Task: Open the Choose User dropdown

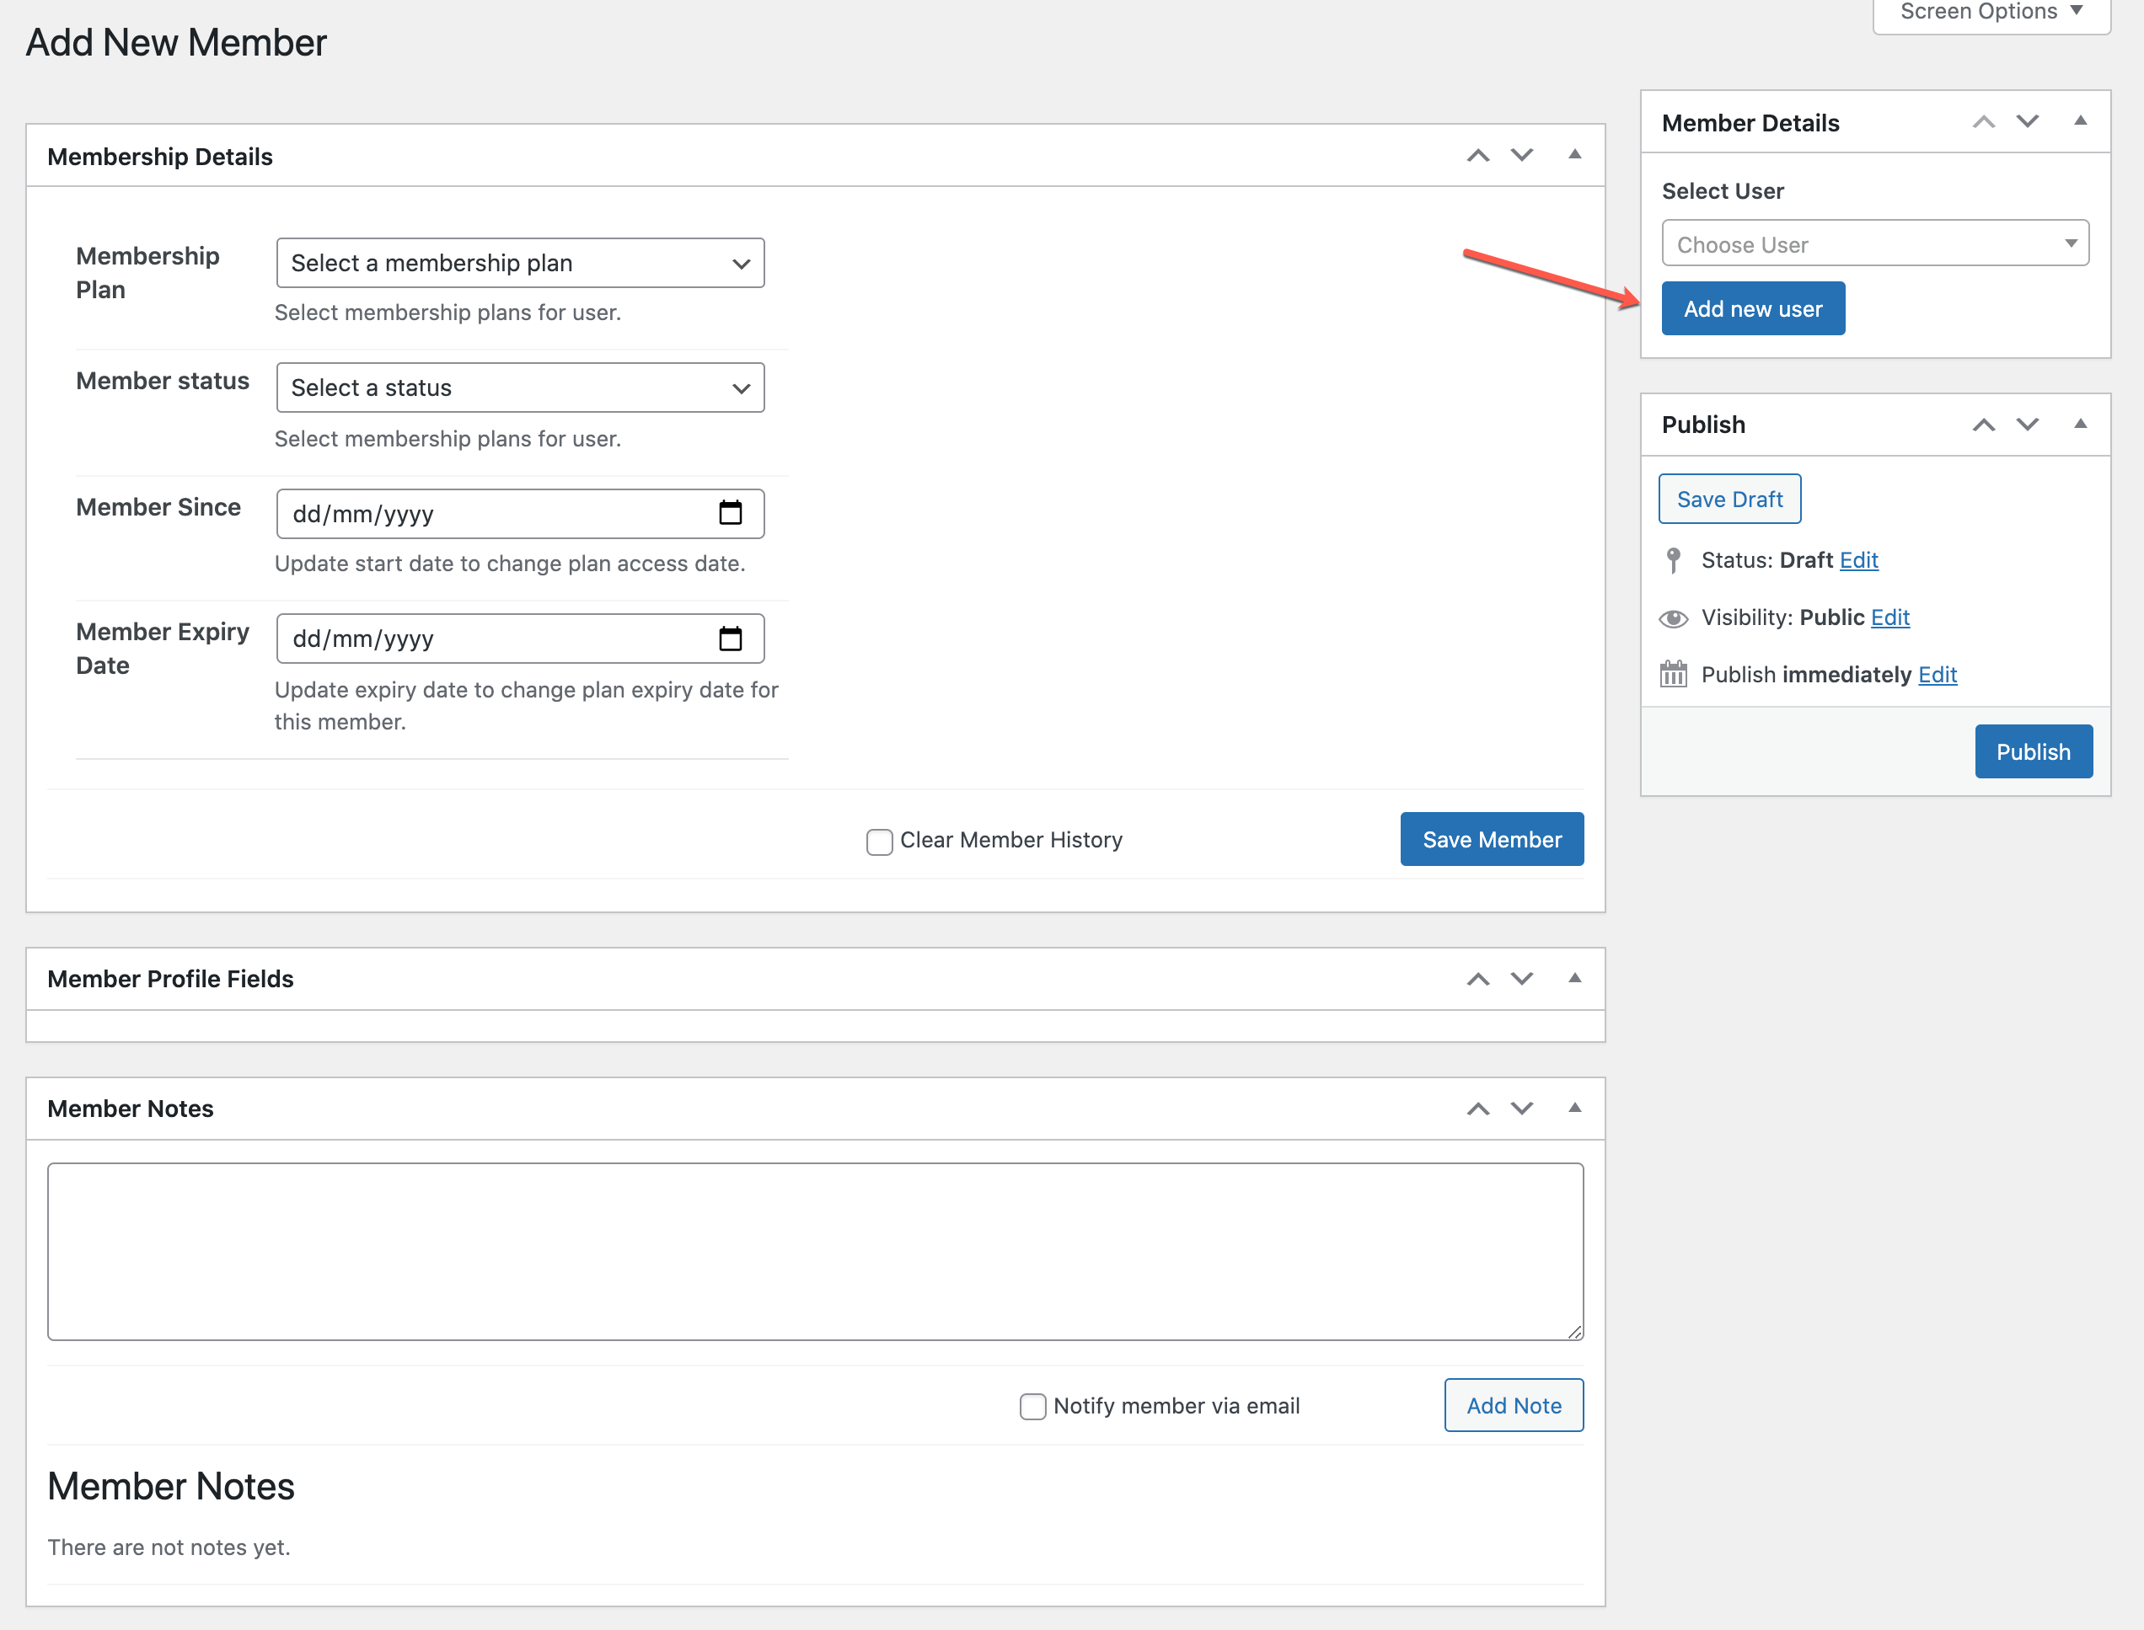Action: pyautogui.click(x=1874, y=243)
